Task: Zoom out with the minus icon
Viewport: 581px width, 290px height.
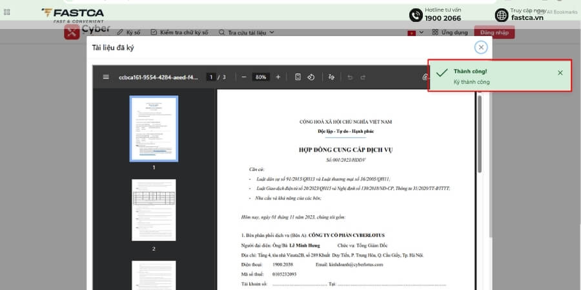Action: [x=244, y=77]
